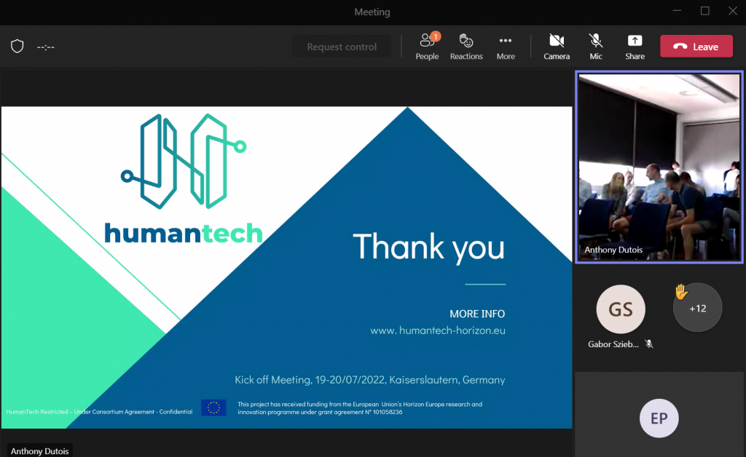Click the HumanTech Restricted confidentiality footer text
The image size is (746, 457).
99,412
